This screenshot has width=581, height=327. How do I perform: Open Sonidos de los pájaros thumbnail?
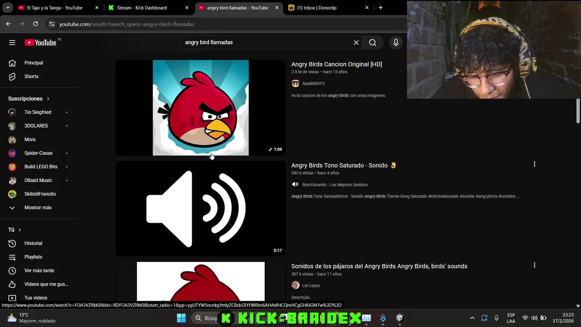pos(201,282)
